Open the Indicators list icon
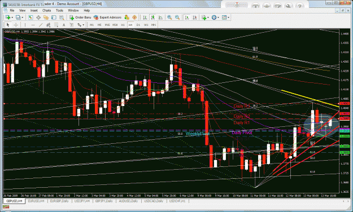353x212 pixels. pyautogui.click(x=204, y=17)
